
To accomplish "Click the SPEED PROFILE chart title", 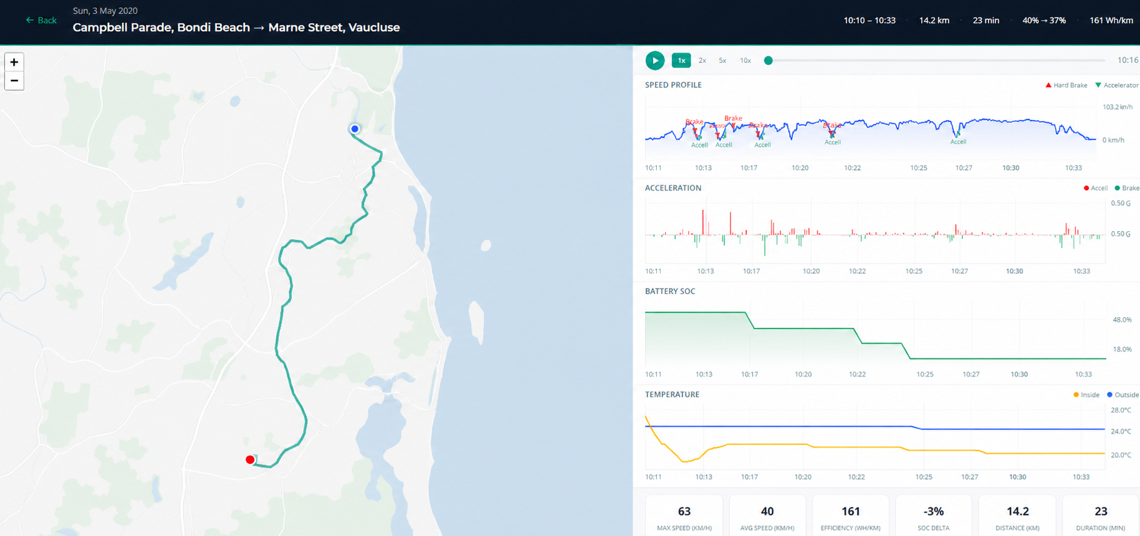I will click(x=673, y=85).
